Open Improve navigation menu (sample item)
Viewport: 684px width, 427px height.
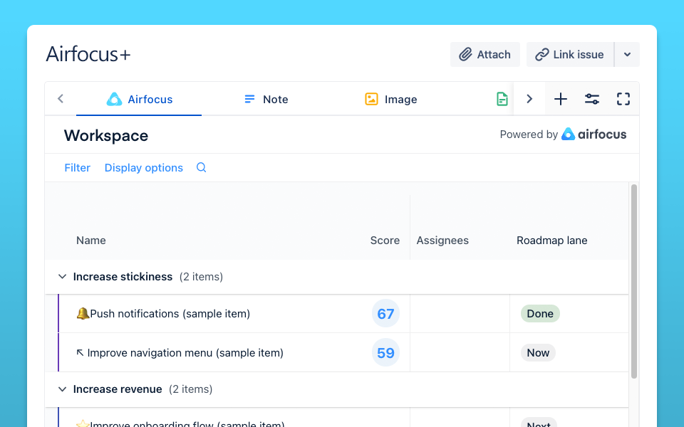pyautogui.click(x=180, y=353)
